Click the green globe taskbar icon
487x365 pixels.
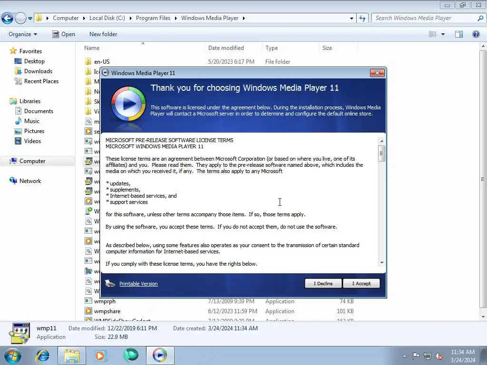click(130, 355)
